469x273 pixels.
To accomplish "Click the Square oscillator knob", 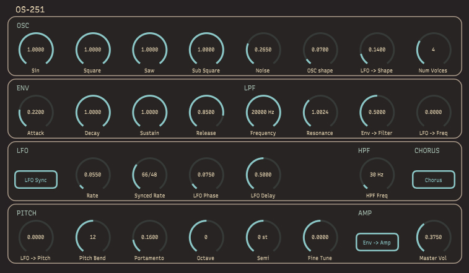I will pos(93,50).
